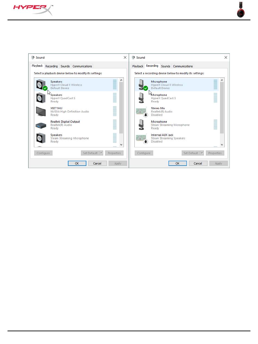Click scroll-up arrow in recording device list
This screenshot has height=344, width=258.
pyautogui.click(x=222, y=80)
